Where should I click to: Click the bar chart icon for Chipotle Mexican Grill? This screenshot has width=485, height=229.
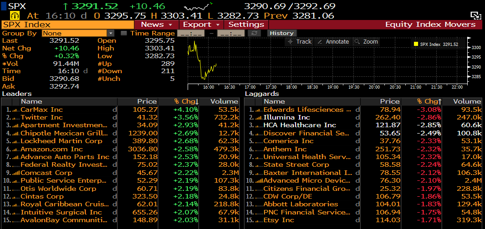point(16,133)
